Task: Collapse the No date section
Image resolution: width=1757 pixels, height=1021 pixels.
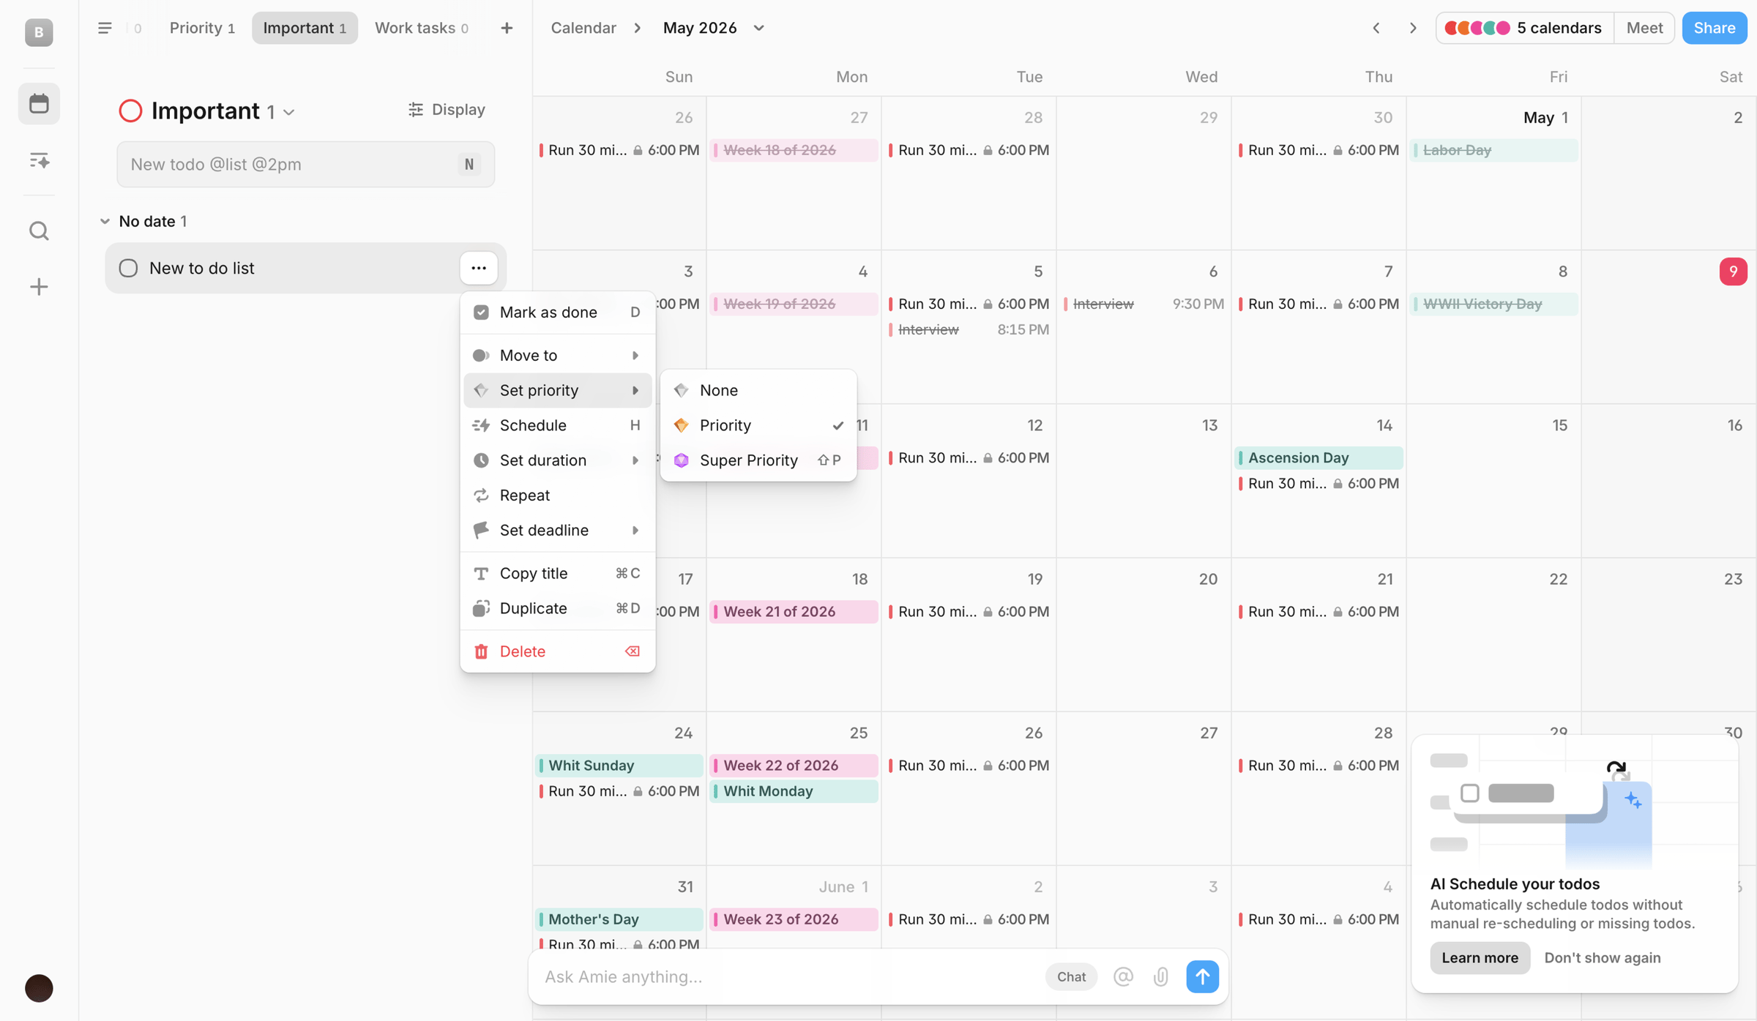Action: point(105,221)
